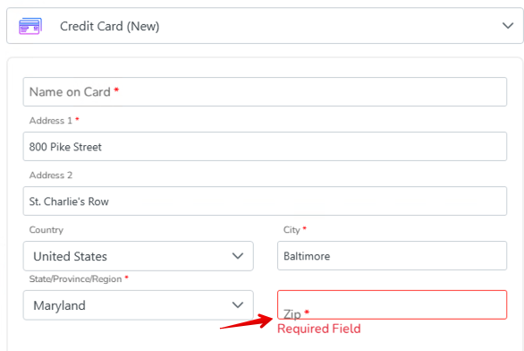Focus the red-outlined Zip field

pyautogui.click(x=392, y=304)
